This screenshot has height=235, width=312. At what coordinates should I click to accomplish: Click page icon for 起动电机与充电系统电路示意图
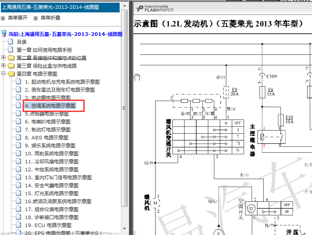19,81
